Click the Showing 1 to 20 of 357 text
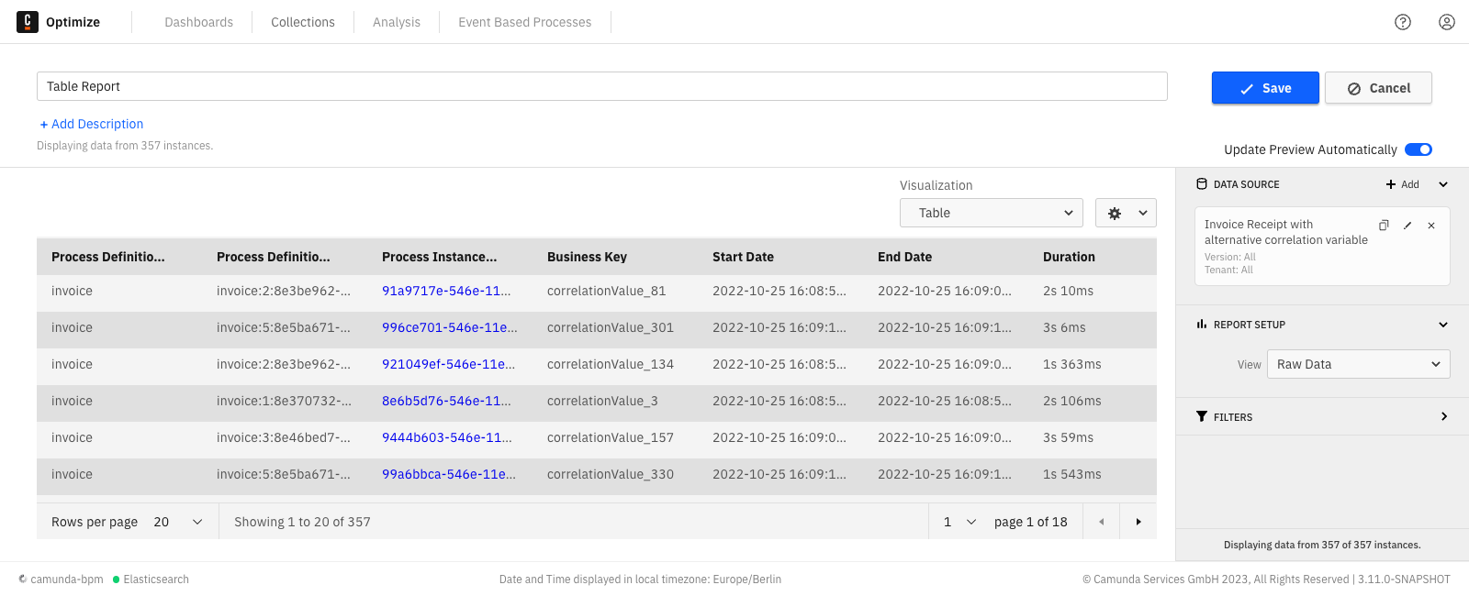The width and height of the screenshot is (1469, 596). (x=302, y=522)
